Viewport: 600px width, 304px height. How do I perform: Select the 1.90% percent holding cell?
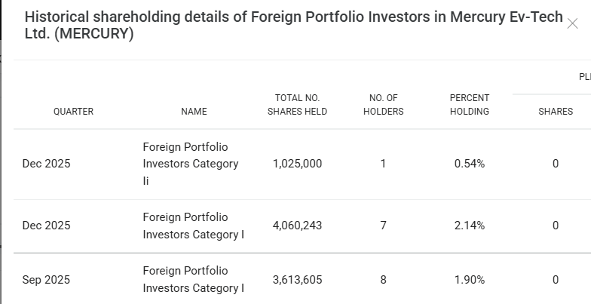click(469, 280)
